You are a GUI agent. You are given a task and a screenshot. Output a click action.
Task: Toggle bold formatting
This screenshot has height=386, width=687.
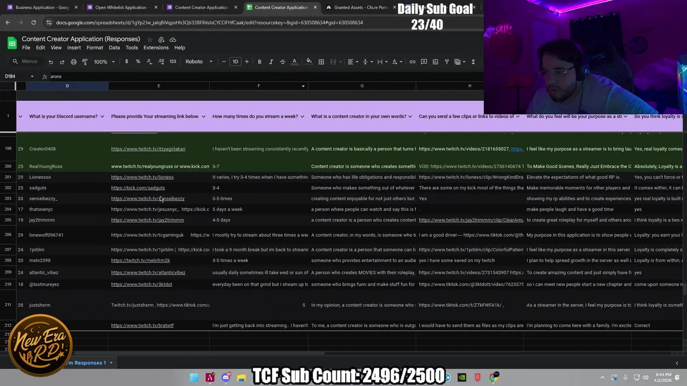tap(259, 62)
